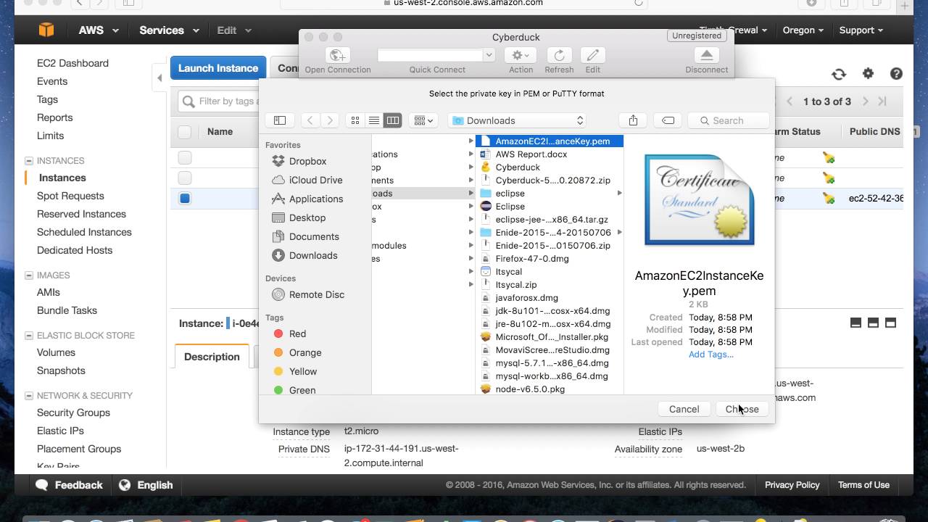The width and height of the screenshot is (928, 522).
Task: Select the Red tag
Action: 290,333
